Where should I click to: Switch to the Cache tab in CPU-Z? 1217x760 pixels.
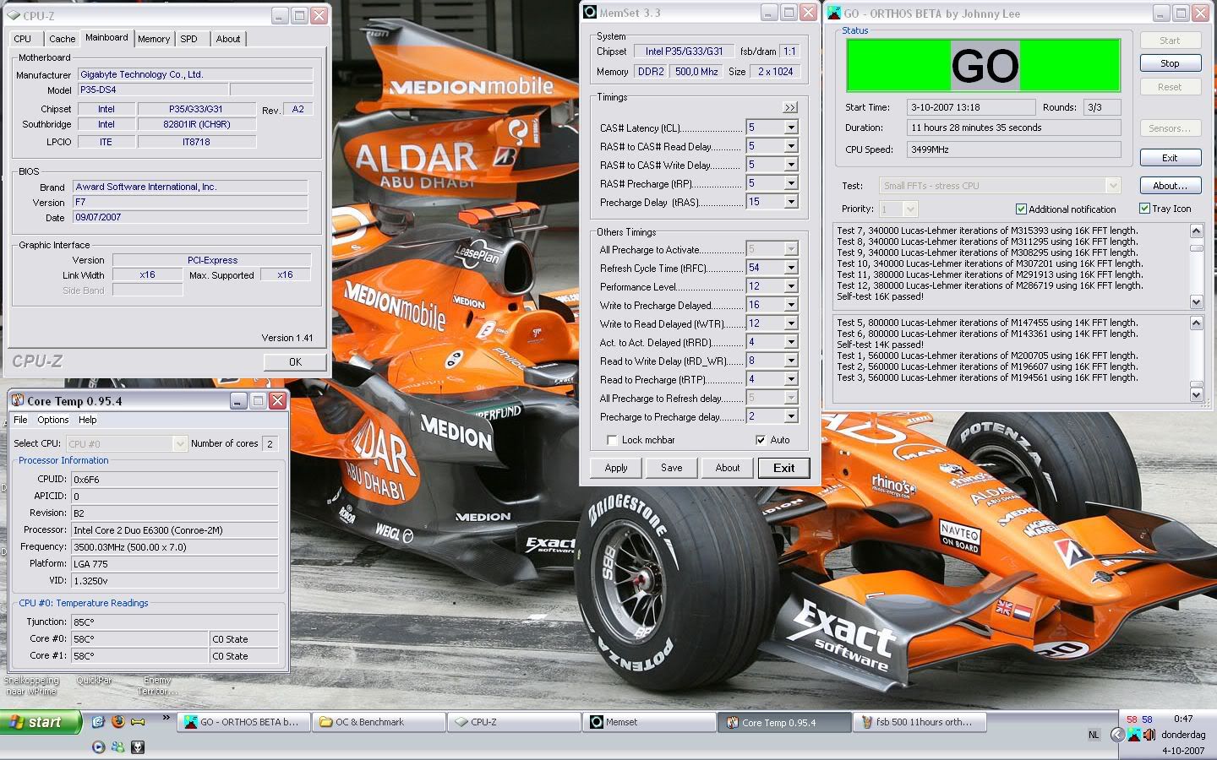[62, 39]
